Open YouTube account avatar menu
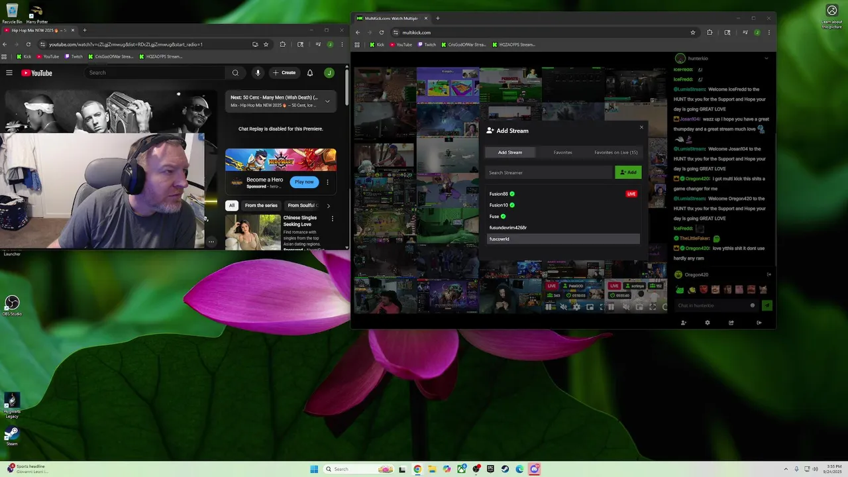The height and width of the screenshot is (477, 848). tap(329, 73)
